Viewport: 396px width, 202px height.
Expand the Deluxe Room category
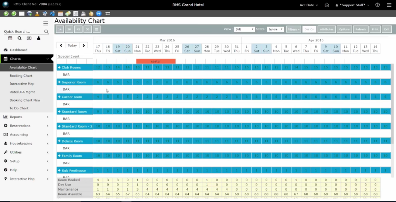(x=59, y=141)
